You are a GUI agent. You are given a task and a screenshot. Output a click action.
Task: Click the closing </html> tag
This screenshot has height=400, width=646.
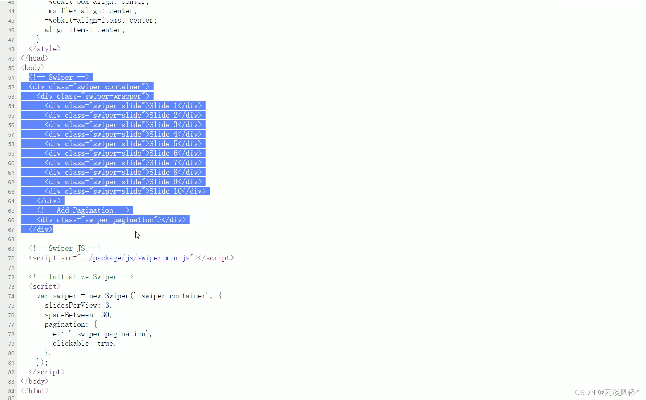click(x=35, y=391)
